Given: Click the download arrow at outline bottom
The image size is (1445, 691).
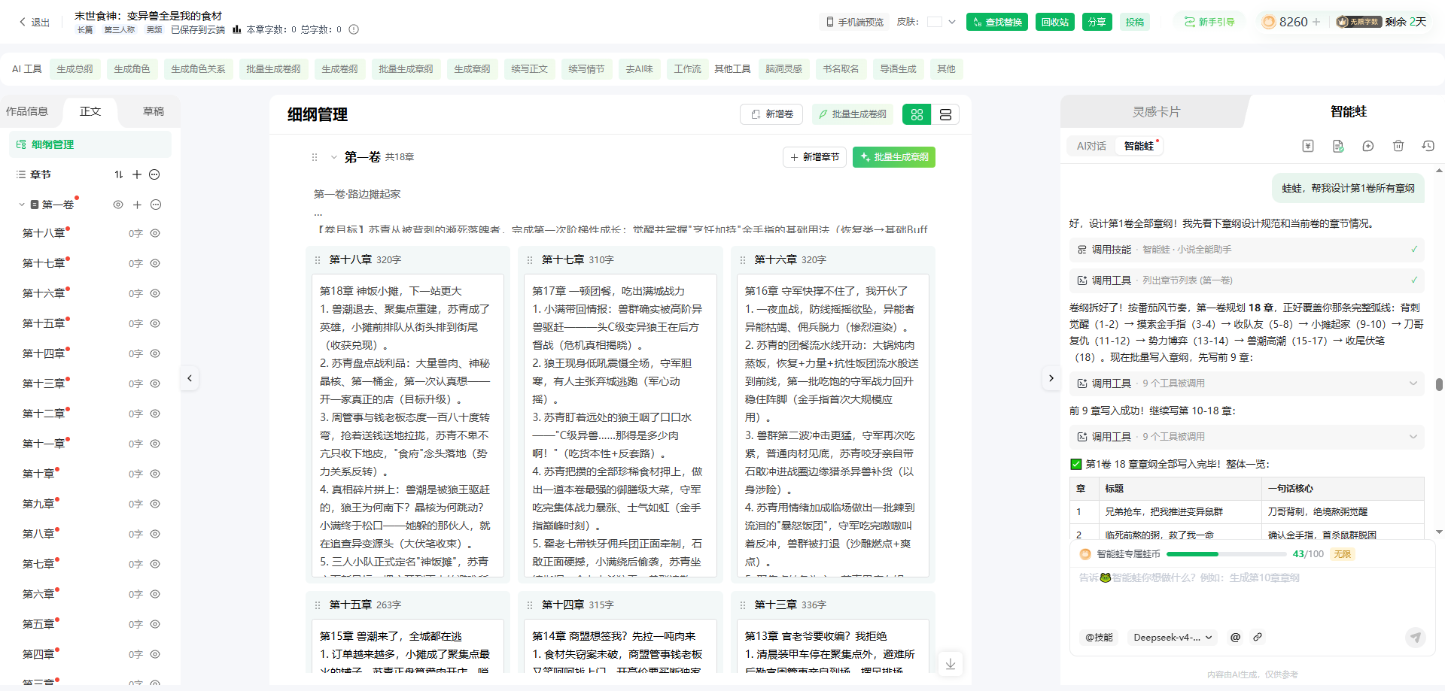Looking at the screenshot, I should 951,663.
